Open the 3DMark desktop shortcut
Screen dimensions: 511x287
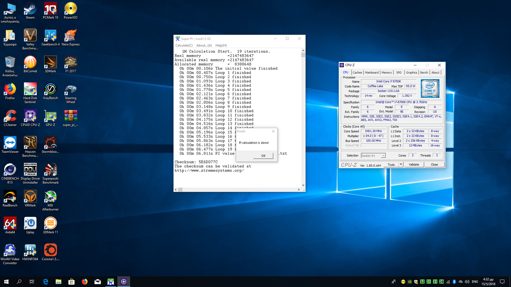(50, 64)
